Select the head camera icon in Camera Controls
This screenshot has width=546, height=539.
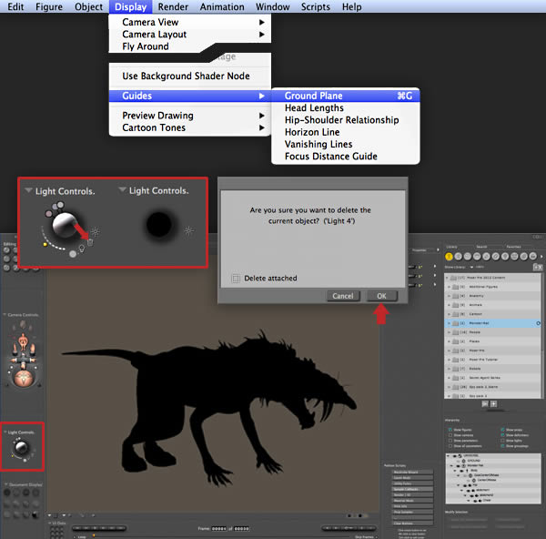tap(23, 325)
